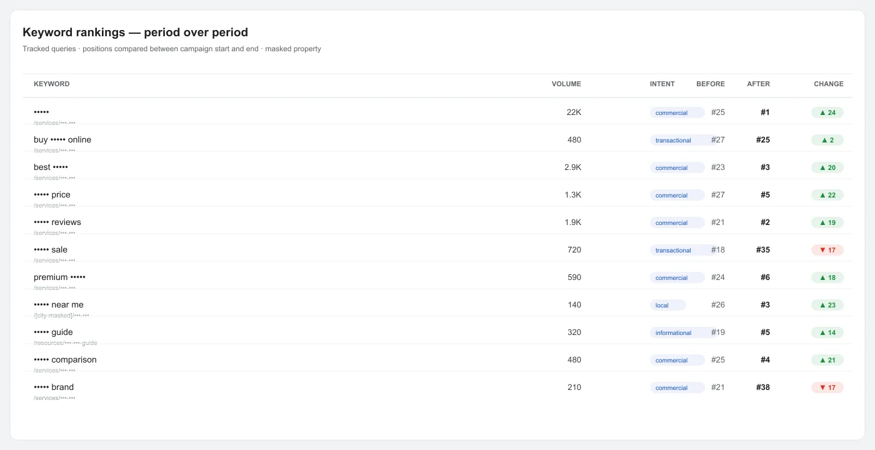
Task: Click the ▲ 18 change badge
Action: tap(827, 277)
